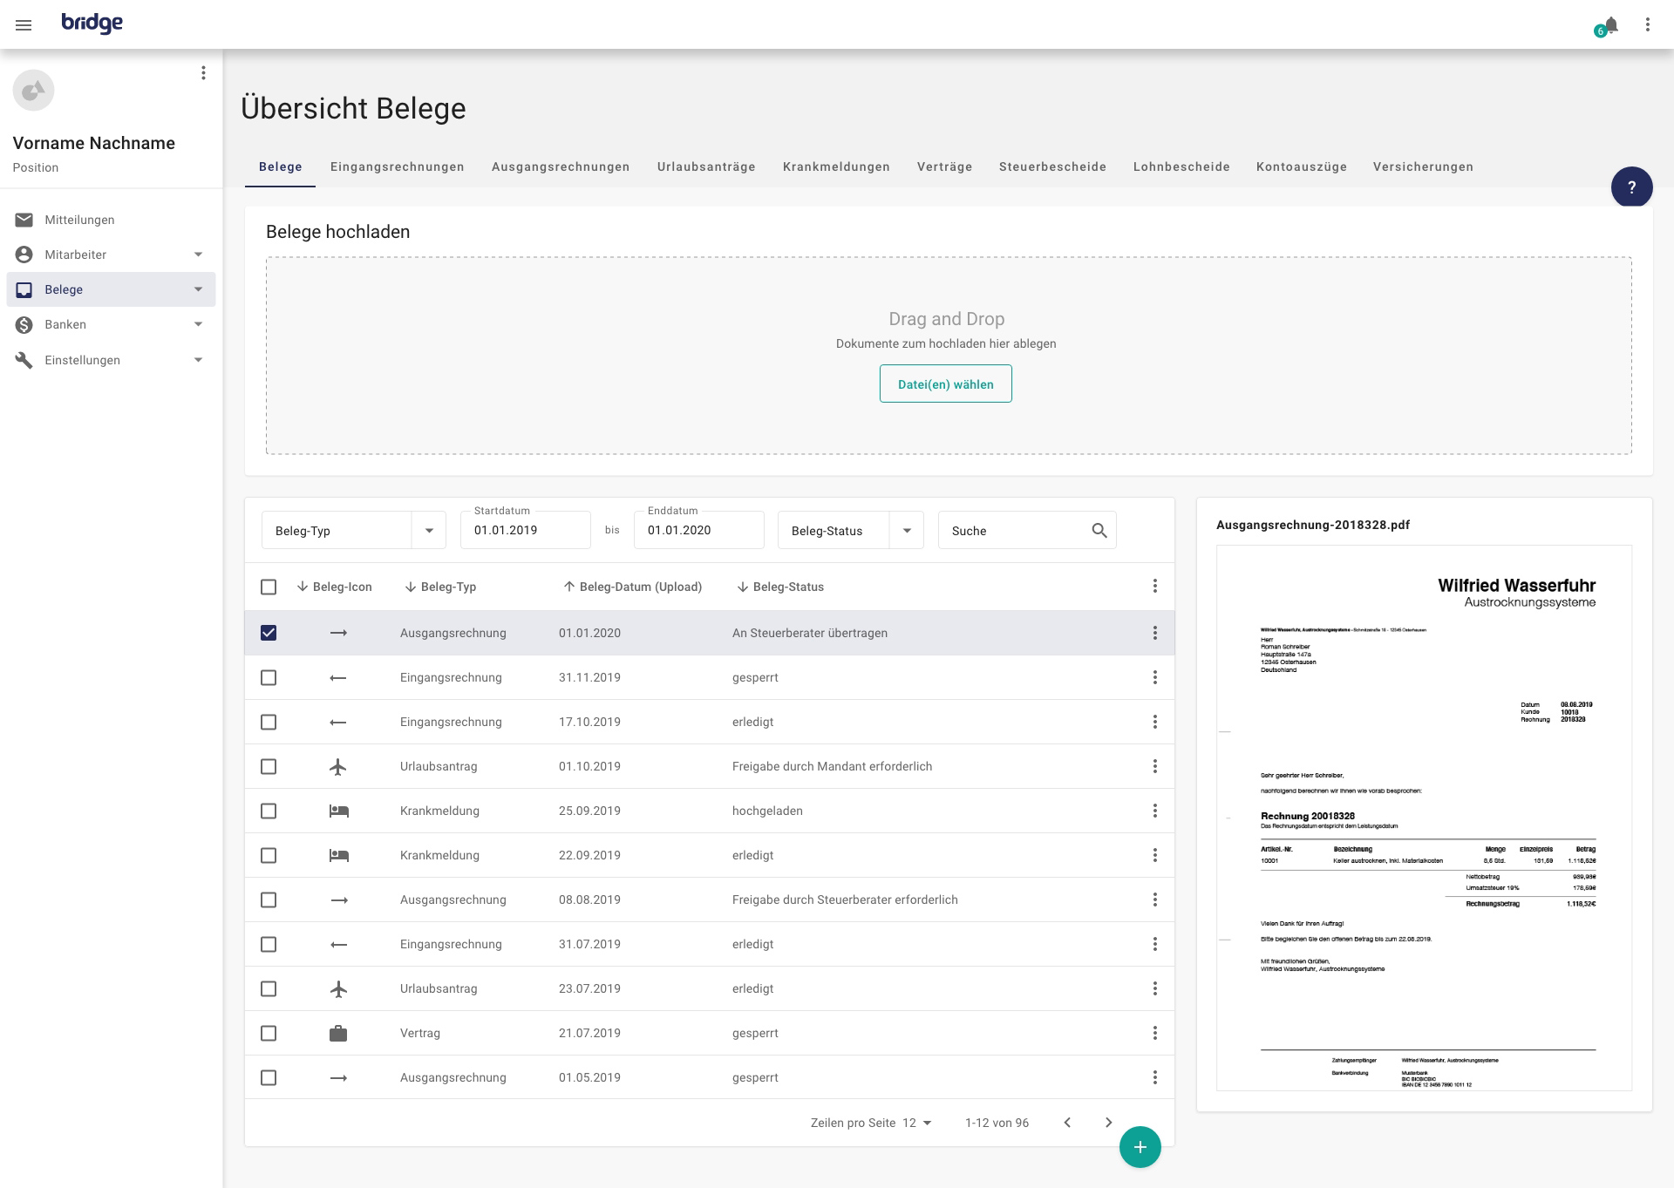Open the hamburger navigation menu
This screenshot has height=1188, width=1674.
tap(24, 25)
